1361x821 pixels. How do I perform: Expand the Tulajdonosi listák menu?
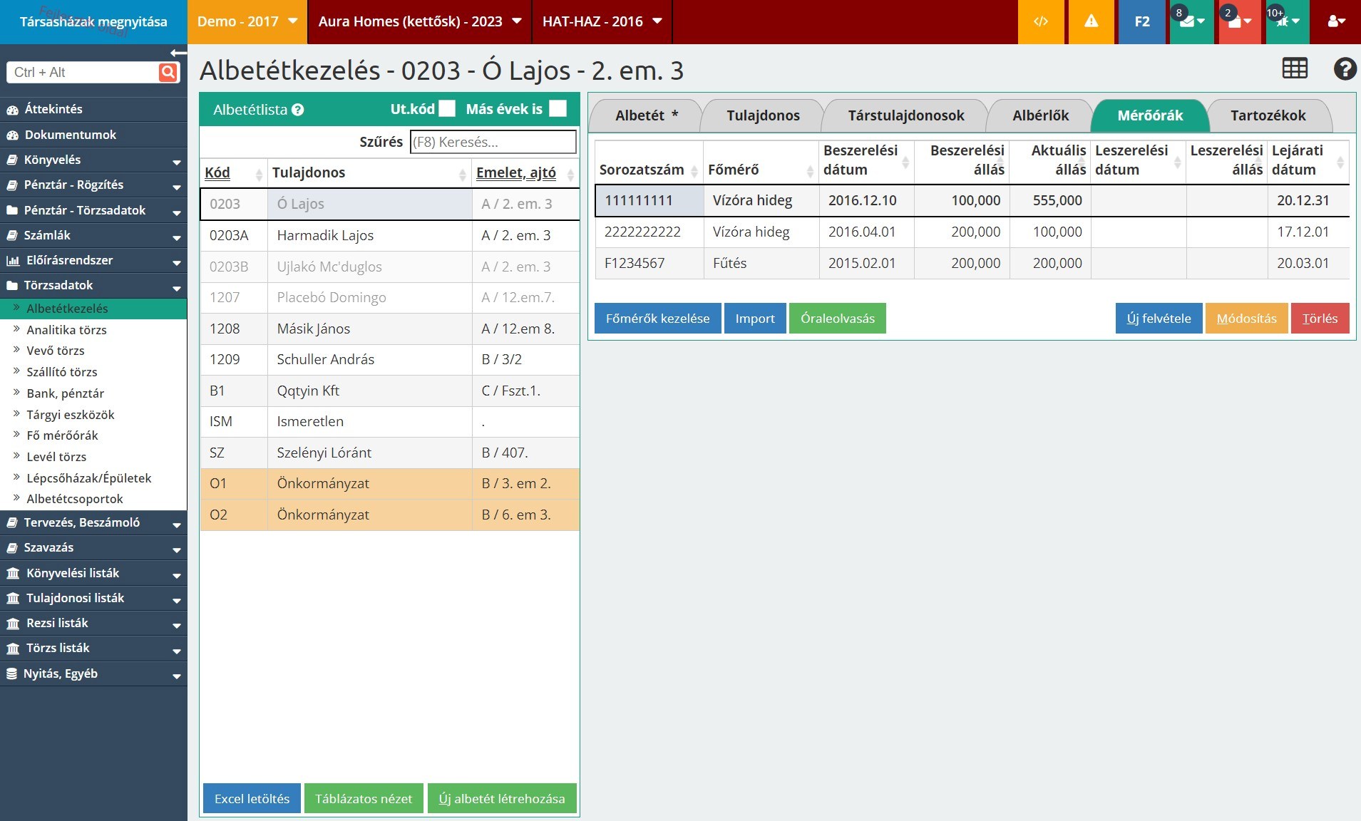tap(93, 598)
